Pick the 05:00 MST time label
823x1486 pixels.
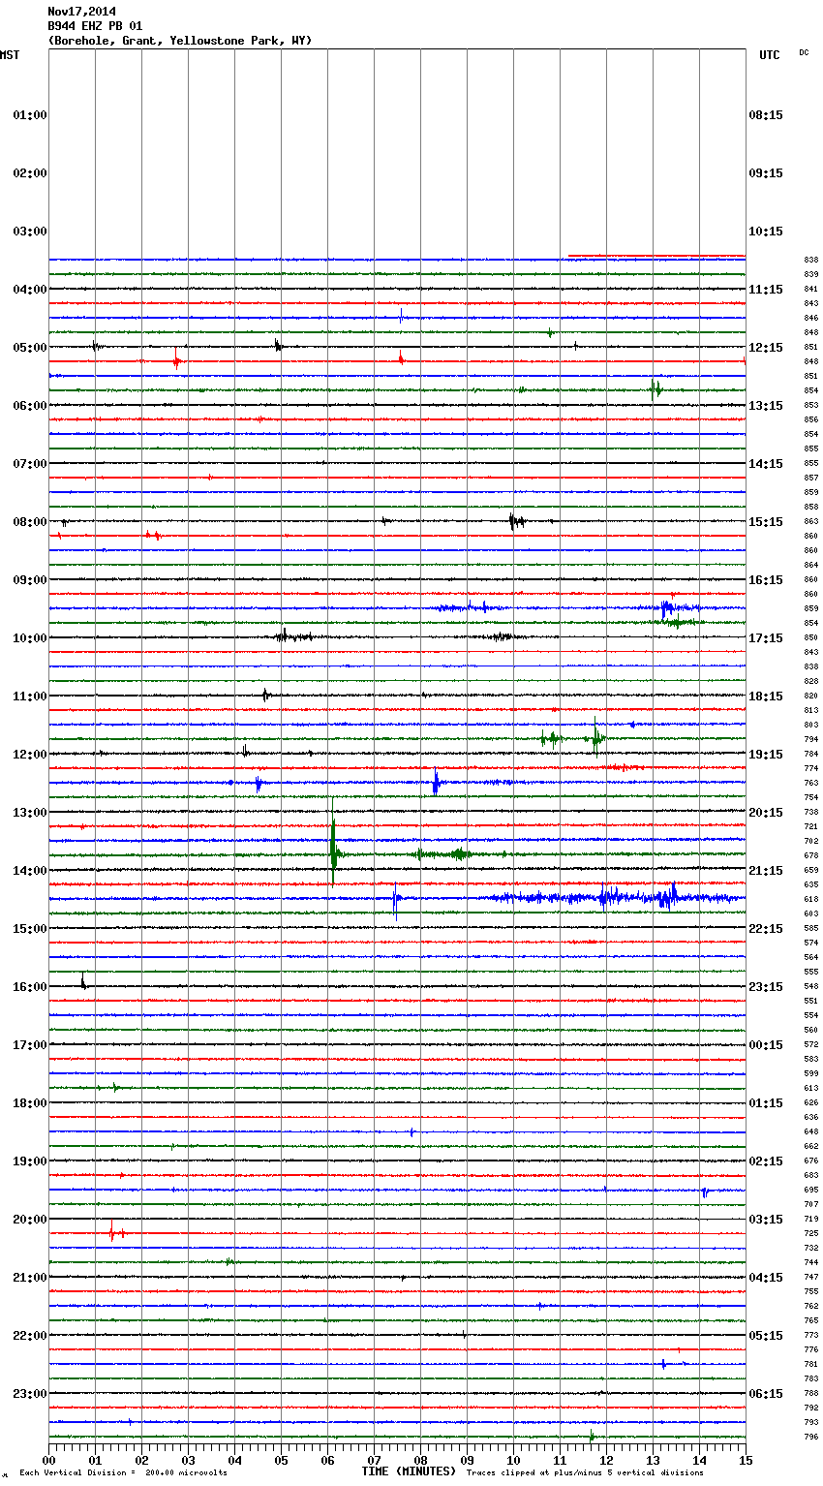(x=30, y=348)
